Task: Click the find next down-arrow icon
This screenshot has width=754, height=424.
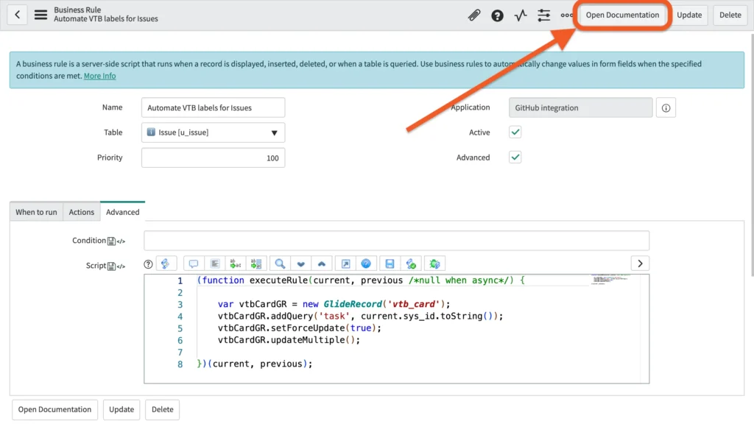Action: (x=301, y=264)
